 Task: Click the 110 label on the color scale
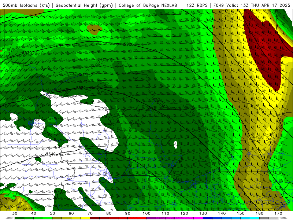tap(166, 213)
